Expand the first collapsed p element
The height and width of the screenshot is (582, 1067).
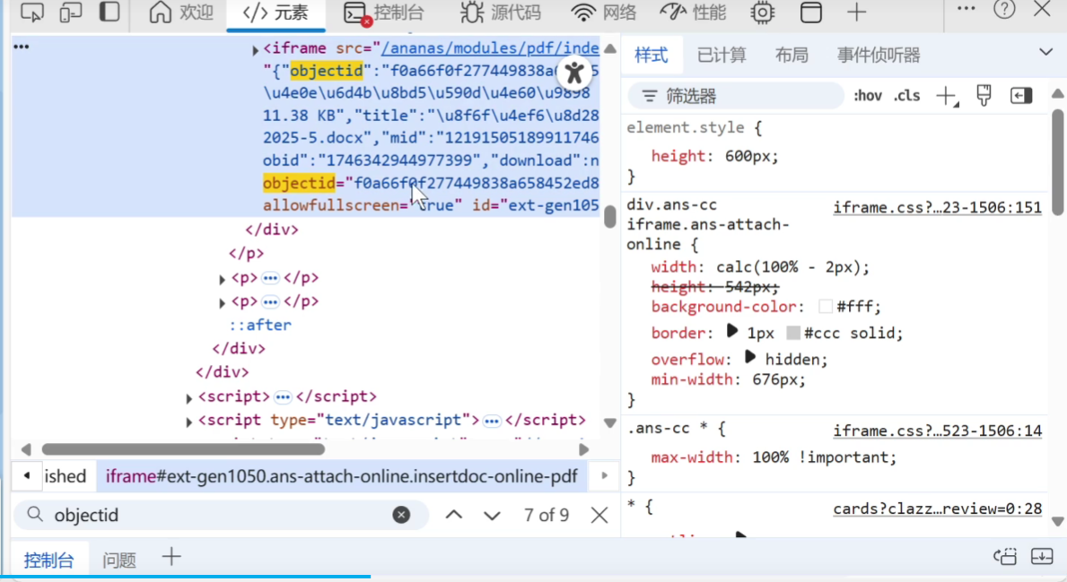(222, 279)
